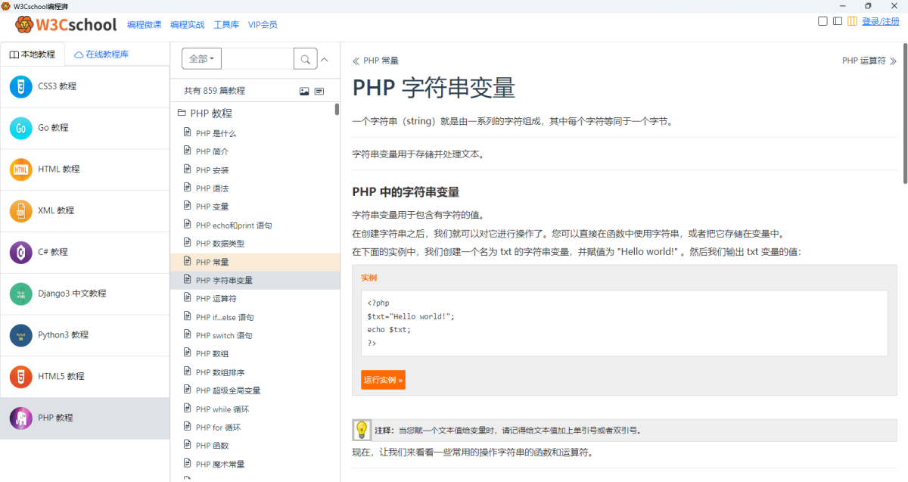Switch to three-column layout icon
Image resolution: width=908 pixels, height=482 pixels.
coord(852,21)
